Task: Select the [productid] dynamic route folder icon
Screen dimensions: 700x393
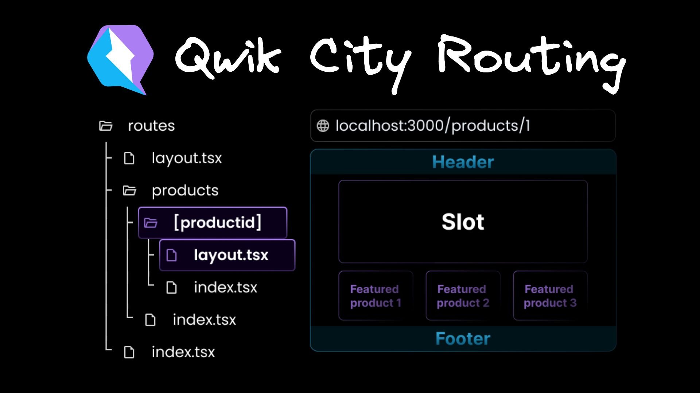Action: (x=152, y=223)
